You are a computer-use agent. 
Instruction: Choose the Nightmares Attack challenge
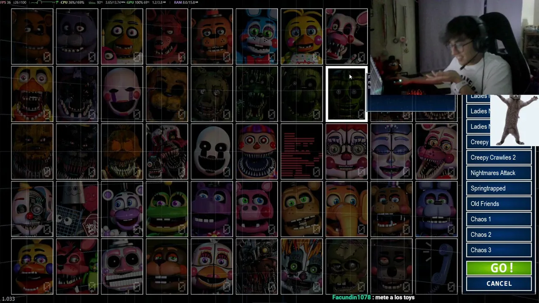point(499,173)
